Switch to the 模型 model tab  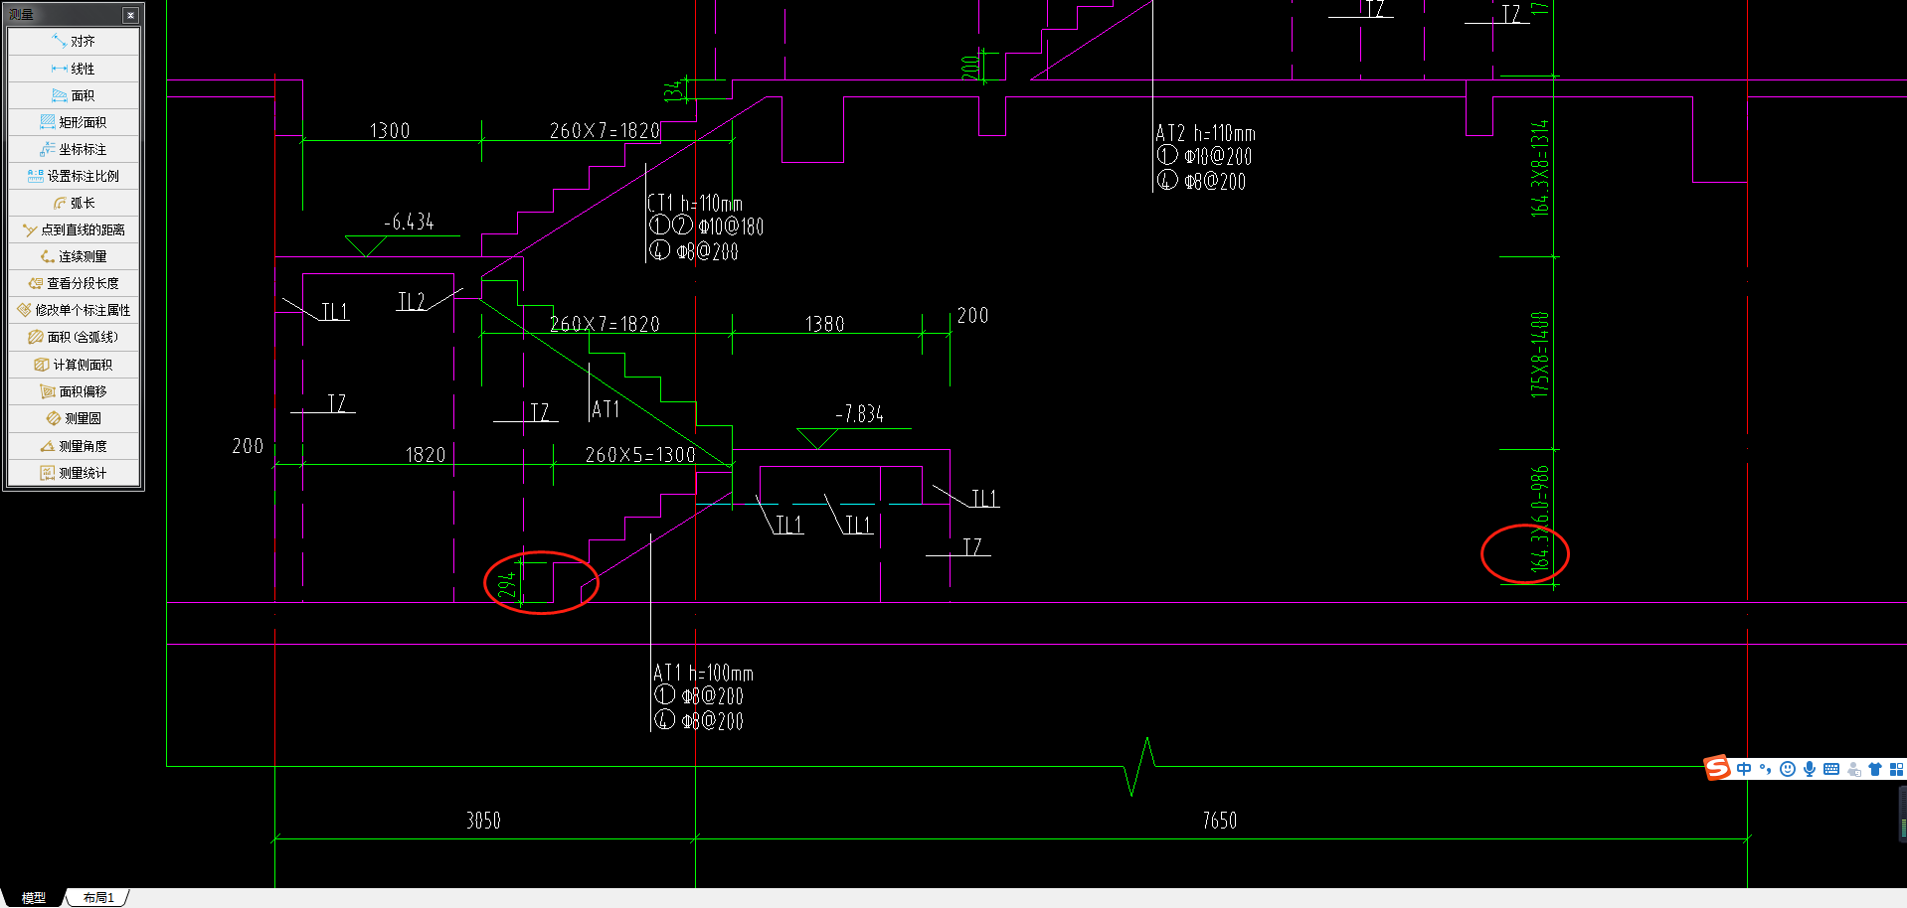point(33,897)
